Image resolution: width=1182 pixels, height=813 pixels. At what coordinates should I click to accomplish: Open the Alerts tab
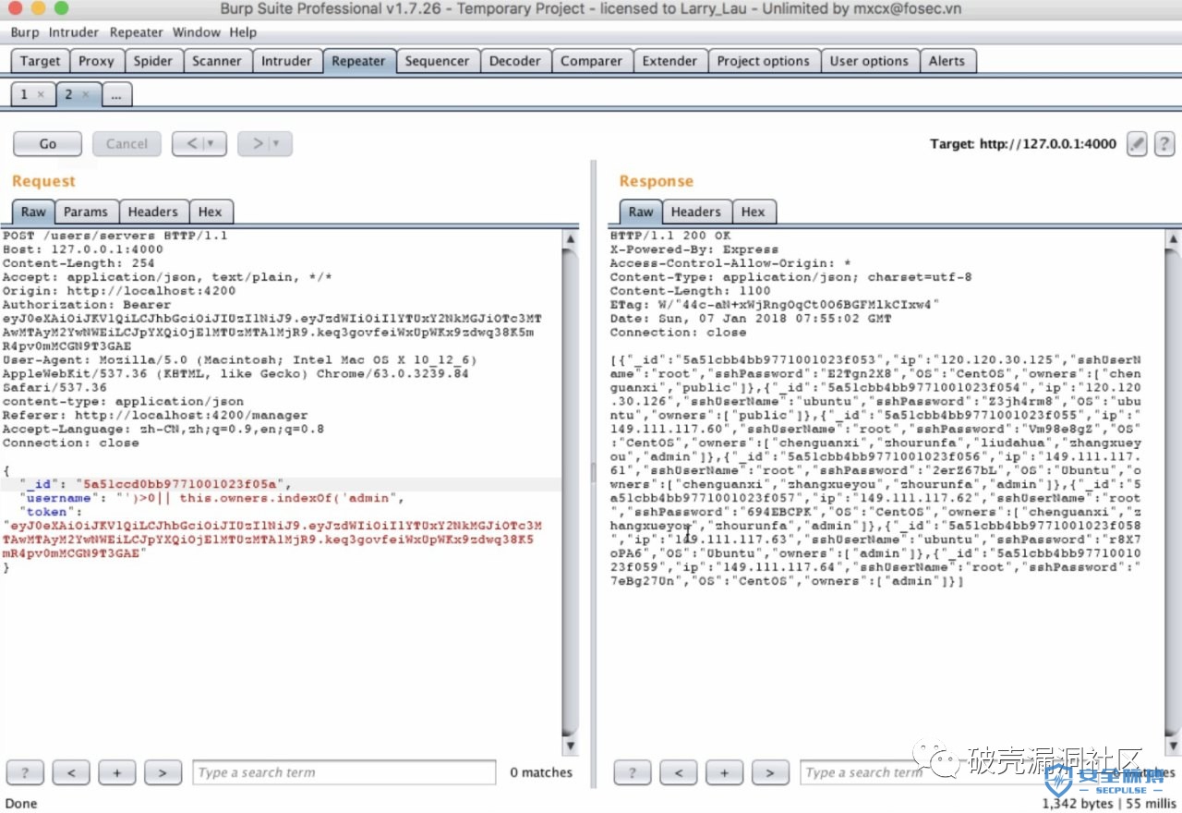pos(947,61)
